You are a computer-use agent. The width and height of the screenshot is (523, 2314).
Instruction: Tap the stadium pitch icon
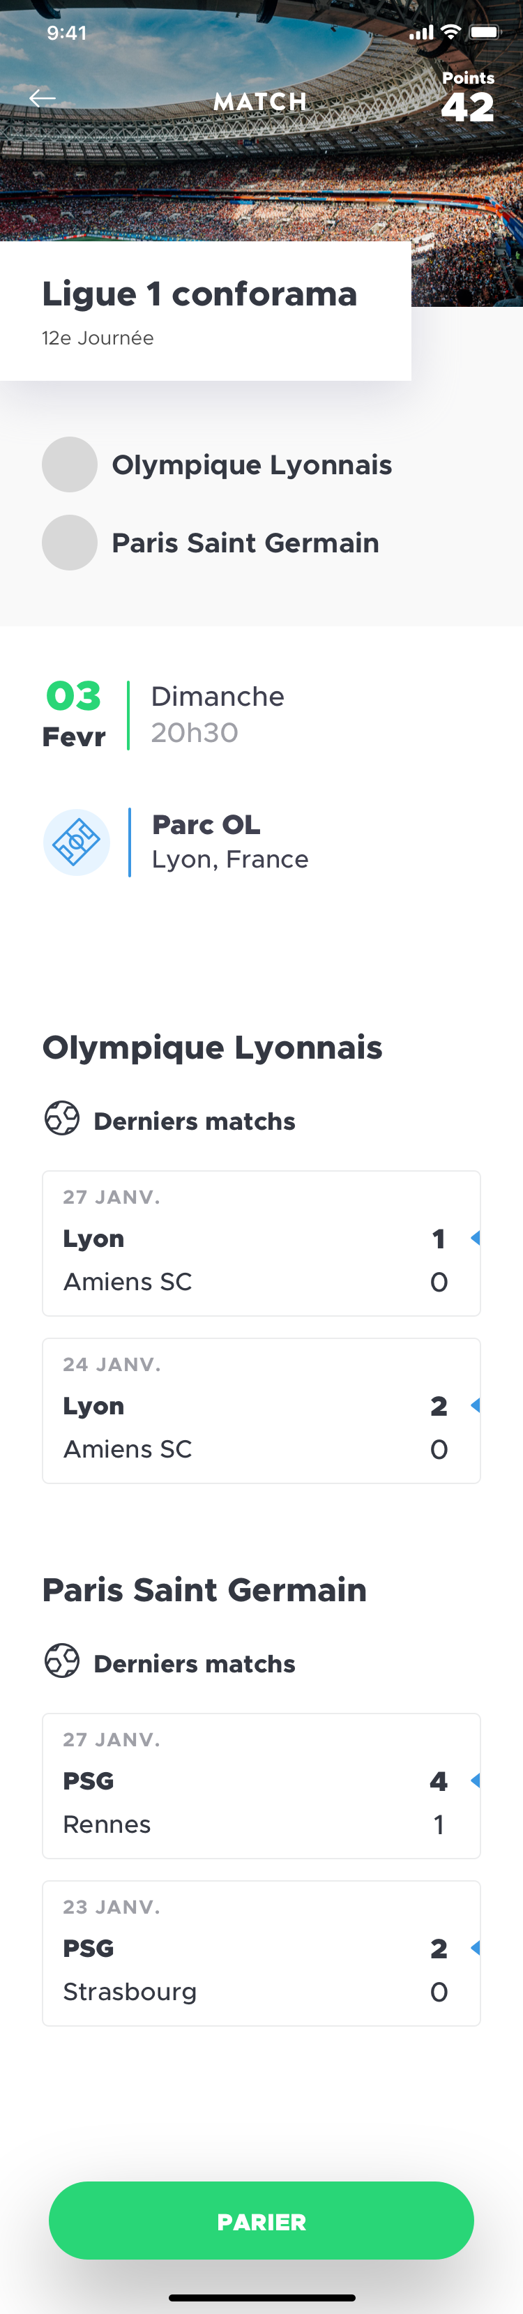[77, 842]
